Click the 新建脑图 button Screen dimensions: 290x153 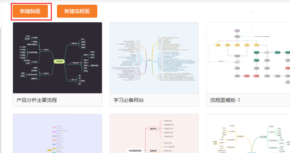click(x=30, y=11)
